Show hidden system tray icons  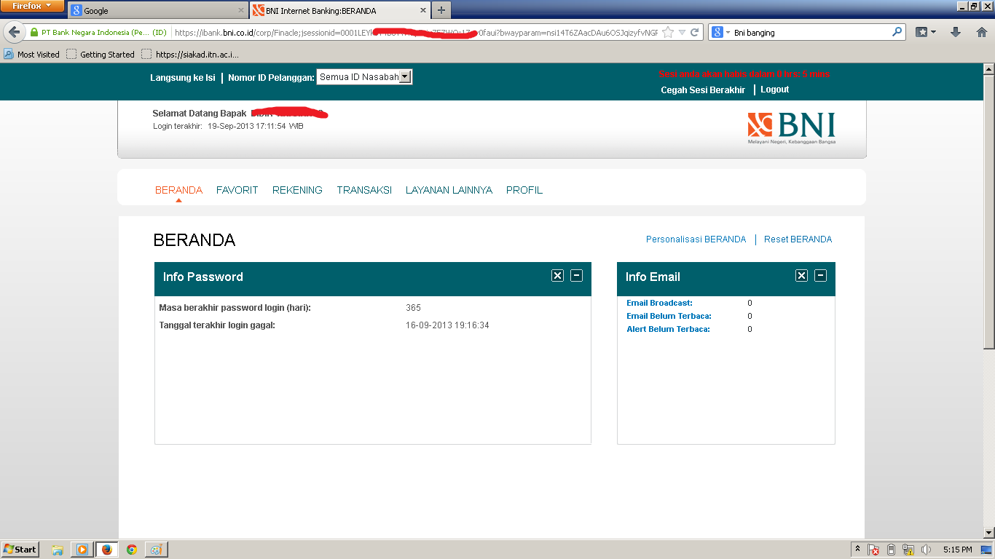(858, 550)
